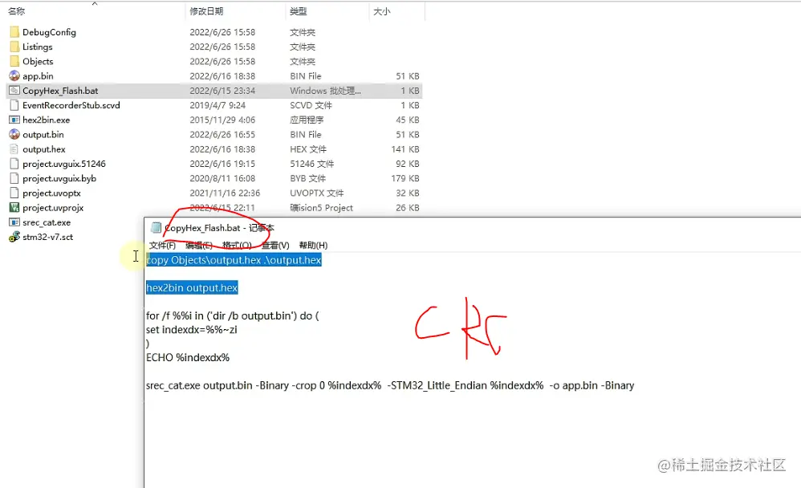
Task: Select the output.hex file name
Action: point(44,149)
